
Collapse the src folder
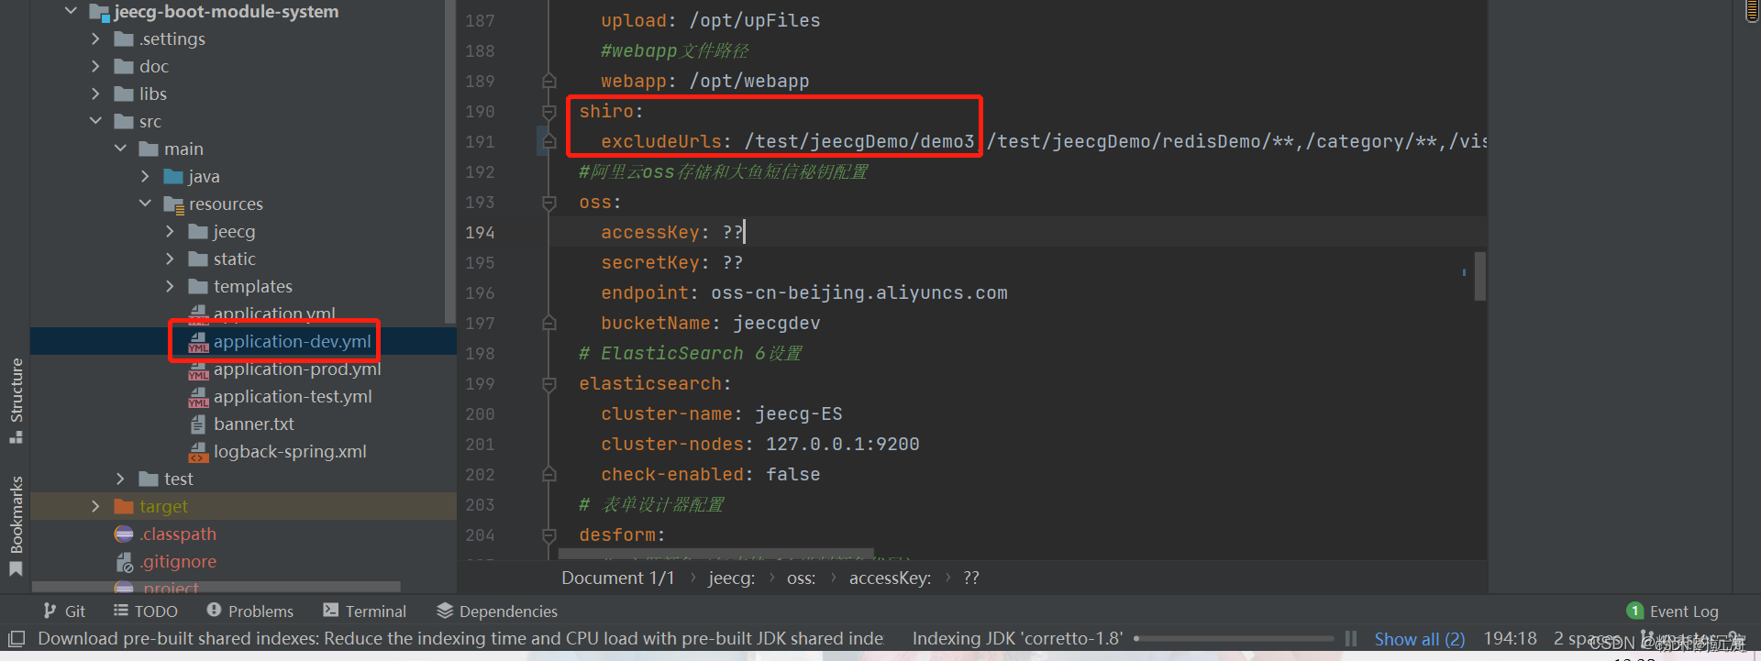[x=95, y=121]
